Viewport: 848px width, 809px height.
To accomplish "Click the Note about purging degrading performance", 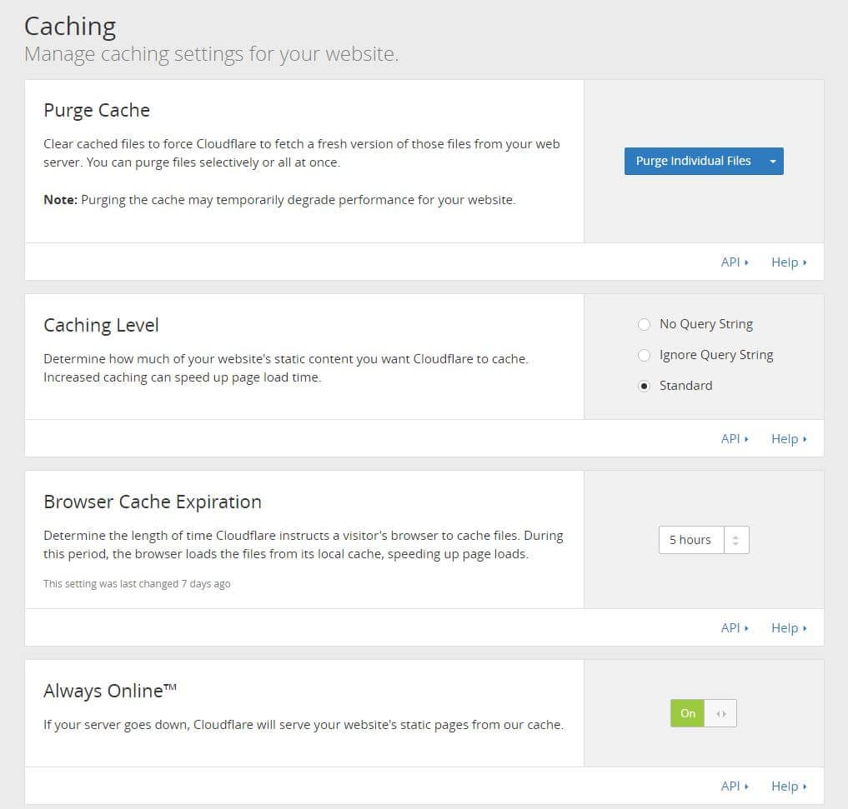I will 279,200.
